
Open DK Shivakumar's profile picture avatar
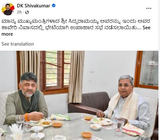(x=8, y=9)
